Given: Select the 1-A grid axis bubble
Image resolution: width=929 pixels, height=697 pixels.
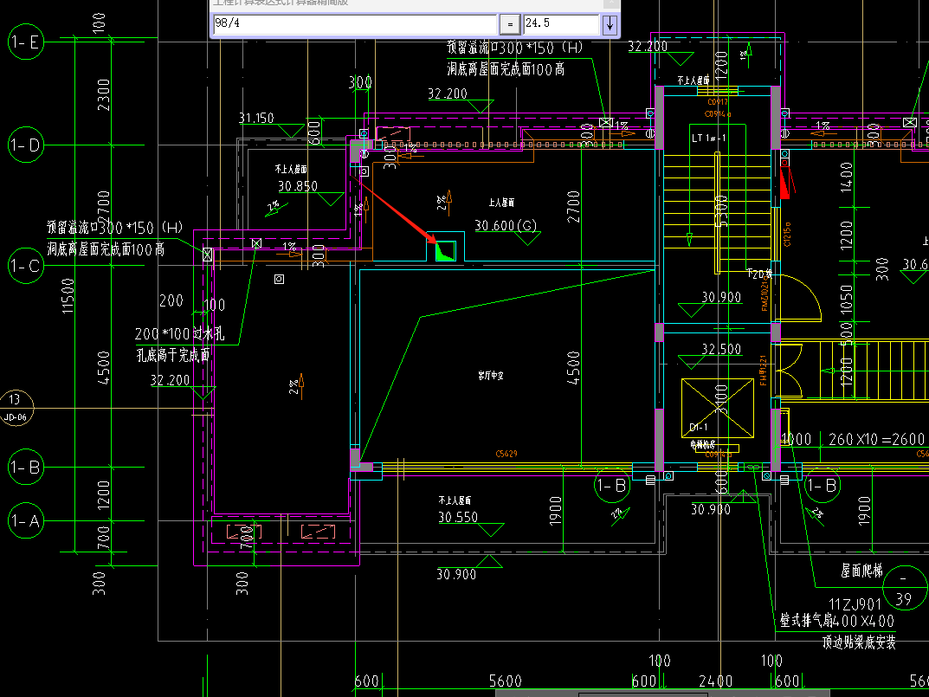Looking at the screenshot, I should 26,521.
